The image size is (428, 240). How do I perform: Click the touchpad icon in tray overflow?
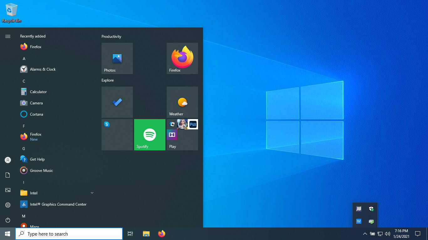pos(359,209)
